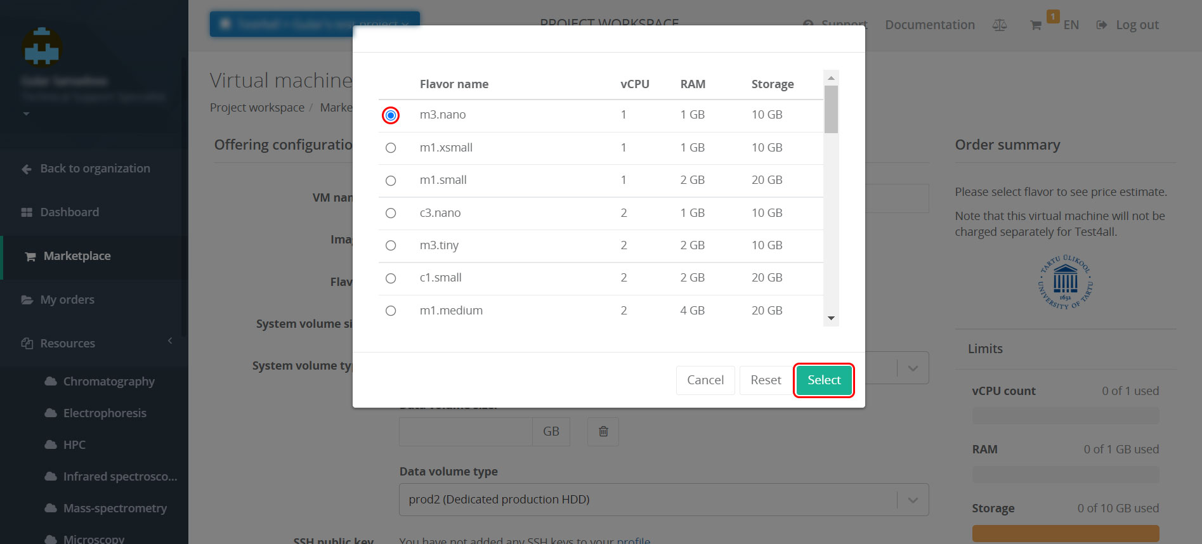This screenshot has height=544, width=1202.
Task: Click the compare scales icon in header
Action: click(x=1000, y=25)
